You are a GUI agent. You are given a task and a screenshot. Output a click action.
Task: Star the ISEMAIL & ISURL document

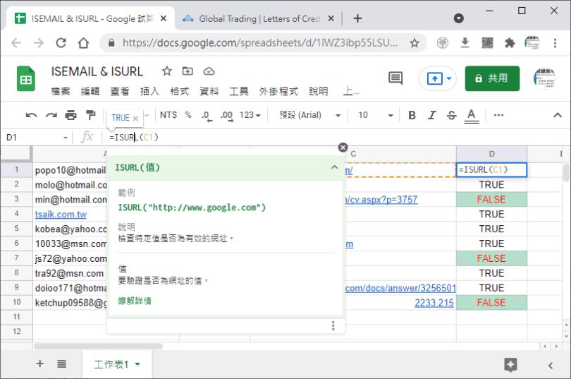167,71
